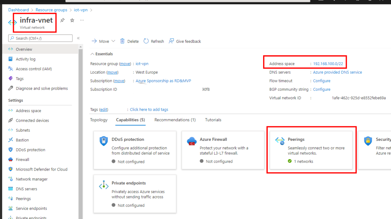Click the DDoS protection shield icon in sidebar
The height and width of the screenshot is (219, 391).
(10, 150)
